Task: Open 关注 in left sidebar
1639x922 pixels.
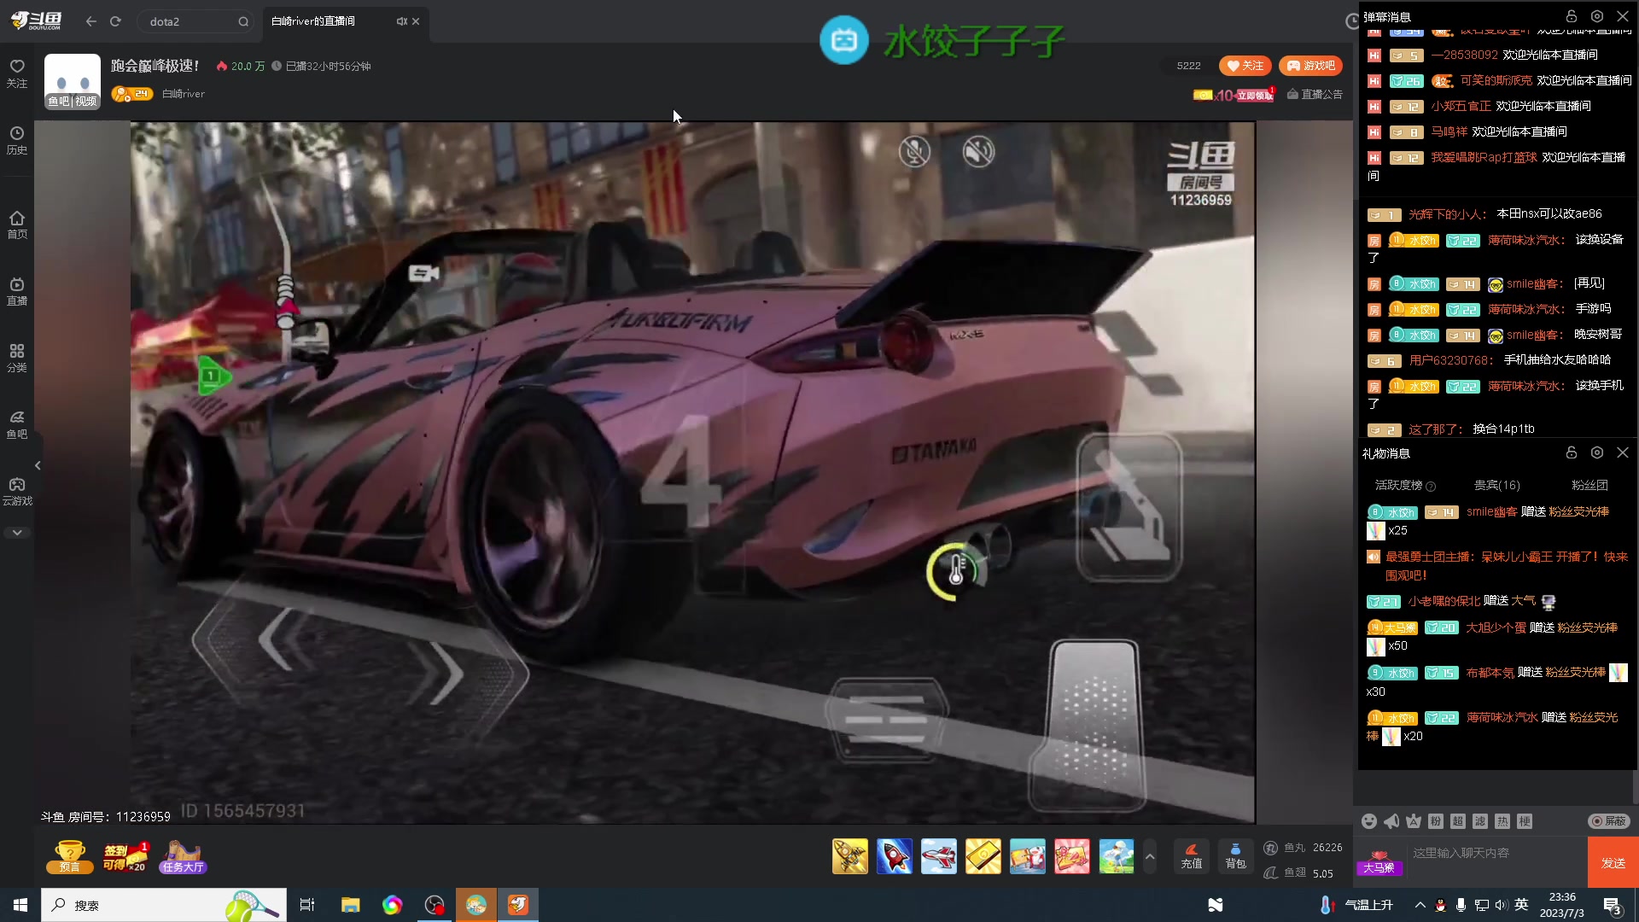Action: [17, 73]
